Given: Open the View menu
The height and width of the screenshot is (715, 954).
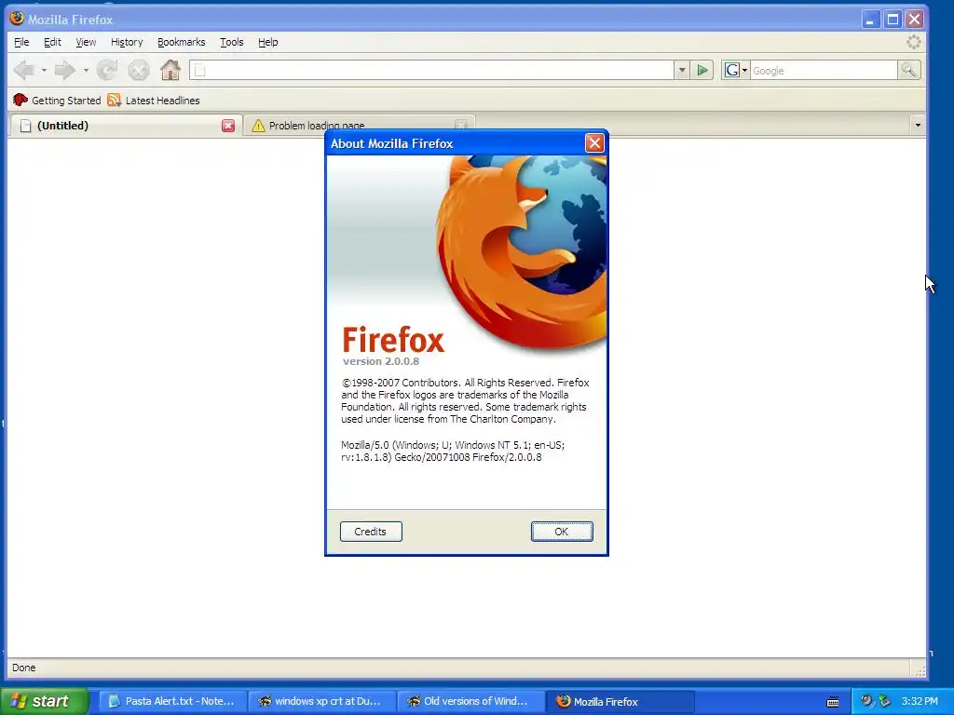Looking at the screenshot, I should click(86, 42).
